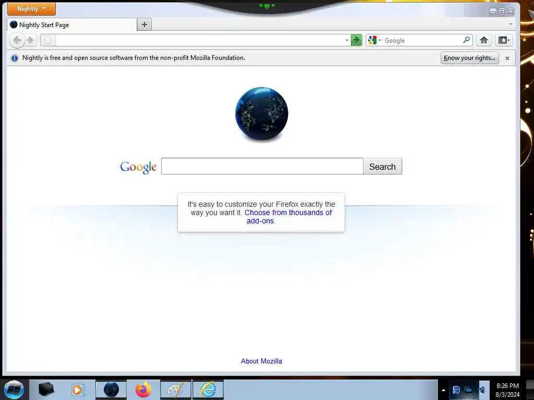Go to the Home page button
The width and height of the screenshot is (534, 400).
[483, 40]
